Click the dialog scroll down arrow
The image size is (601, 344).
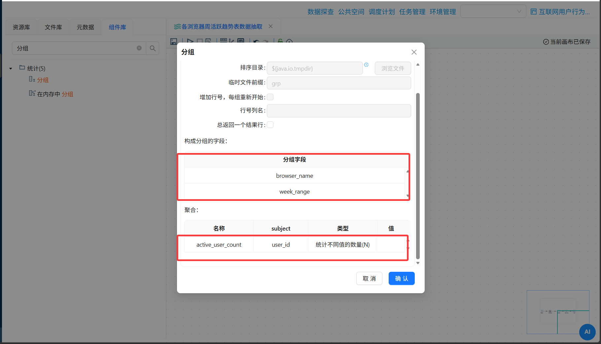[418, 263]
